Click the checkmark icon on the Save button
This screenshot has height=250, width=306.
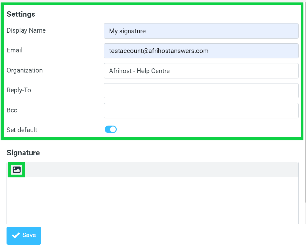pyautogui.click(x=15, y=235)
